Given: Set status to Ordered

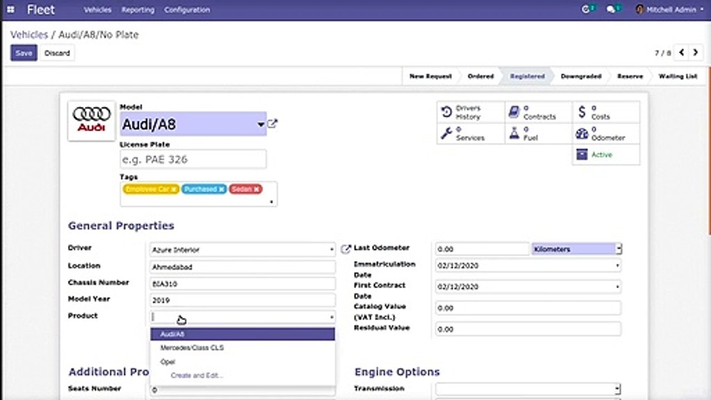Looking at the screenshot, I should pyautogui.click(x=480, y=76).
